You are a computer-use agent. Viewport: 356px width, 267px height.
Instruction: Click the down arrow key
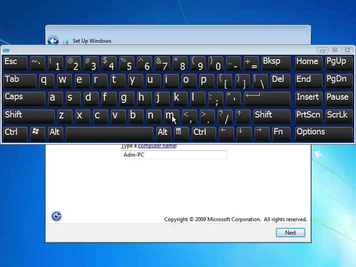(244, 134)
